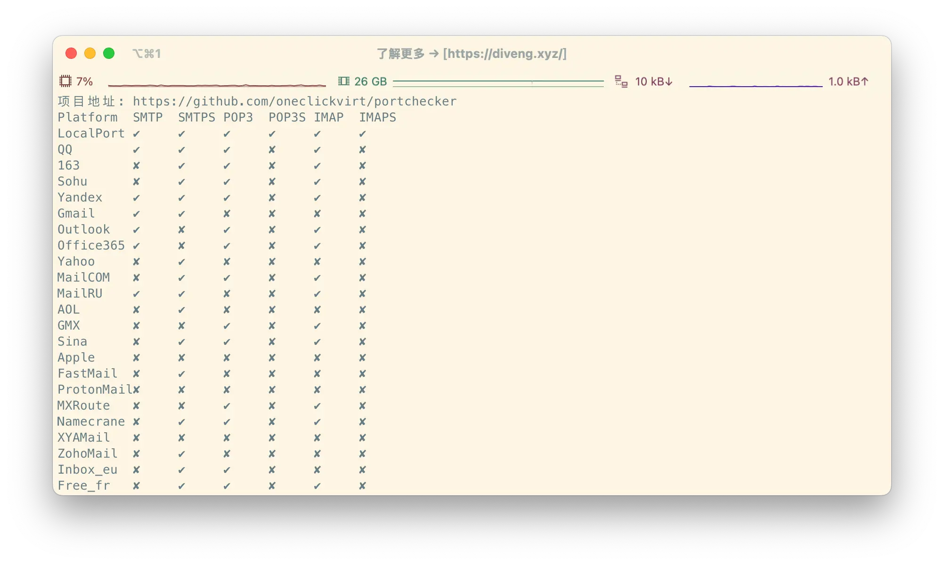Click the MXRoute row label
944x565 pixels.
(84, 405)
